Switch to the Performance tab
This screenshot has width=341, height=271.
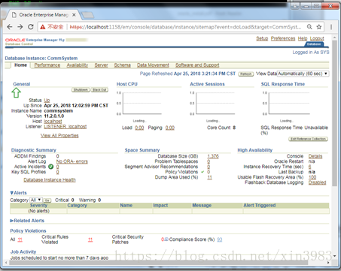47,65
